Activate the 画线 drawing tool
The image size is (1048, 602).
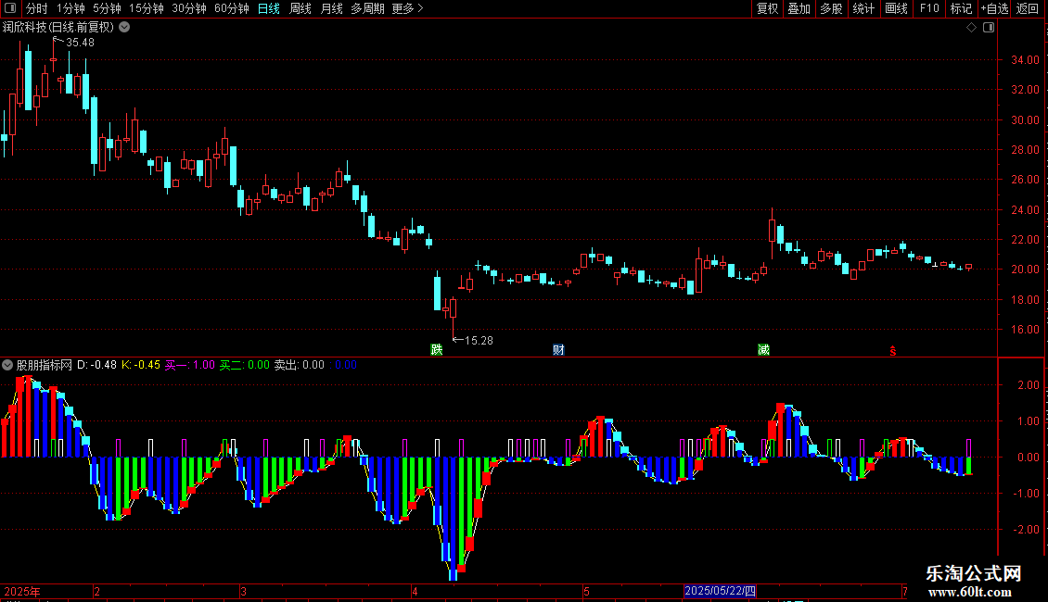(x=896, y=8)
